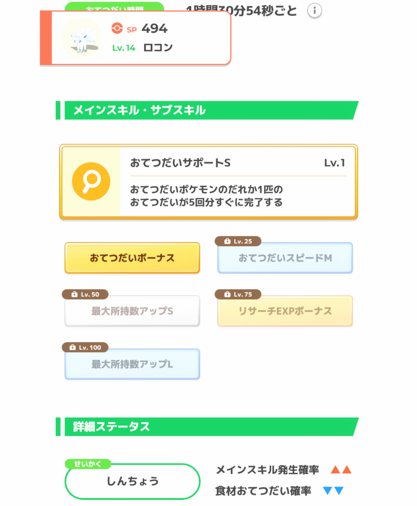The width and height of the screenshot is (417, 506).
Task: Tap the locked リサーチEXPボーナス skill
Action: click(285, 311)
